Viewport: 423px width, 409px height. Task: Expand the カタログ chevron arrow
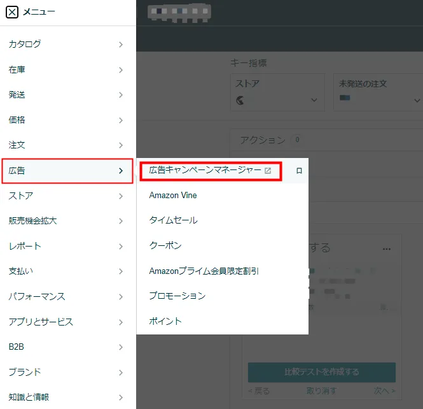point(121,45)
